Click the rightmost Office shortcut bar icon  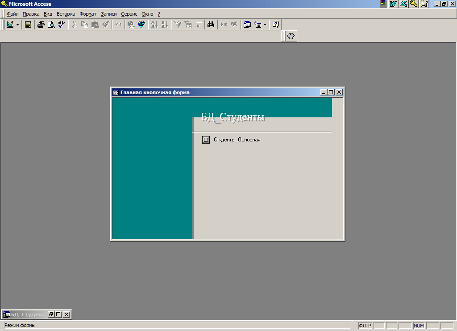424,4
